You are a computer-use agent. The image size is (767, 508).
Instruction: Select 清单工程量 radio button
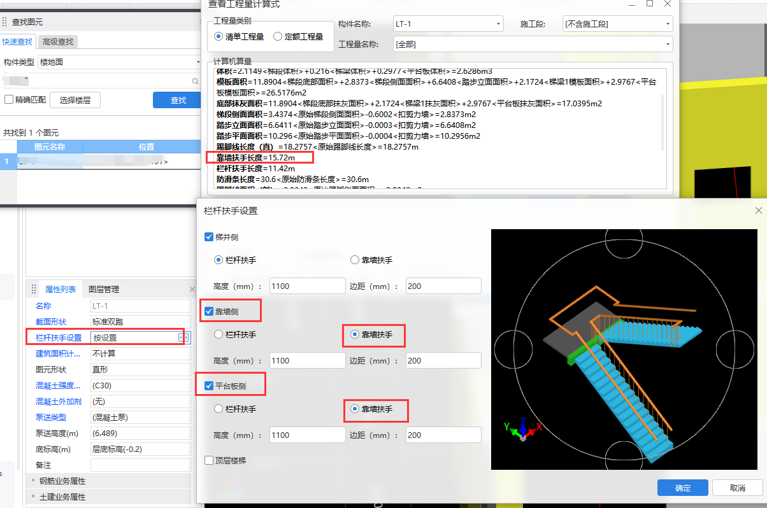click(219, 37)
